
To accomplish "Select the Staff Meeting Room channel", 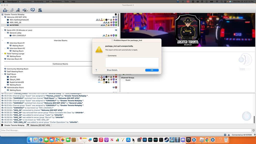I will coord(15,71).
